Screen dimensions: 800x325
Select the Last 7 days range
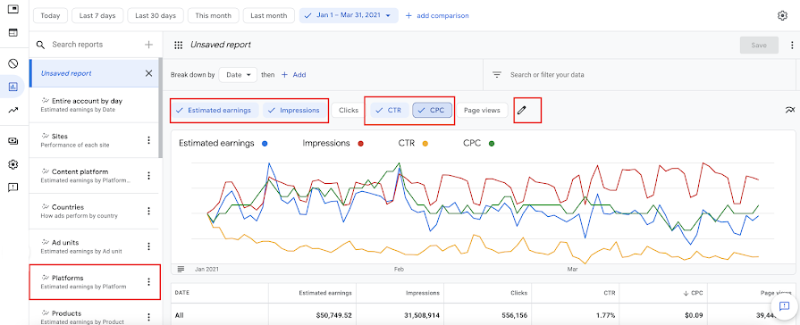[x=97, y=16]
